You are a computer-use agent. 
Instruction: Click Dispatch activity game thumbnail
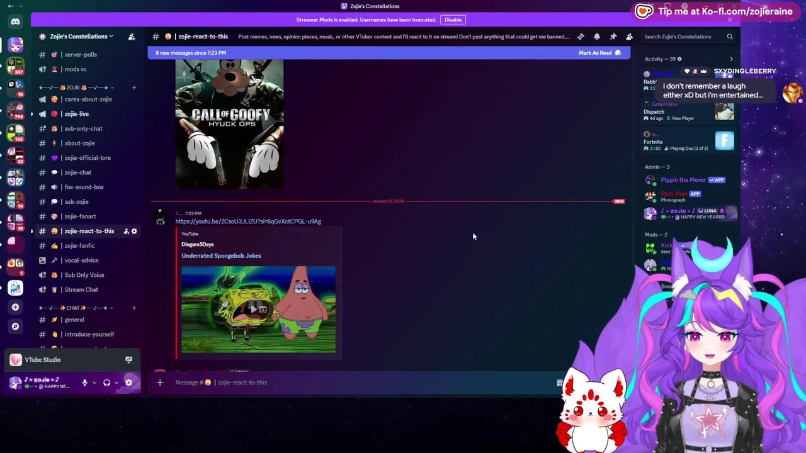pyautogui.click(x=724, y=111)
